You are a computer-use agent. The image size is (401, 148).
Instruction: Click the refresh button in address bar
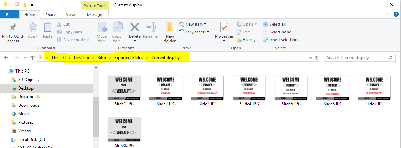click(x=316, y=58)
